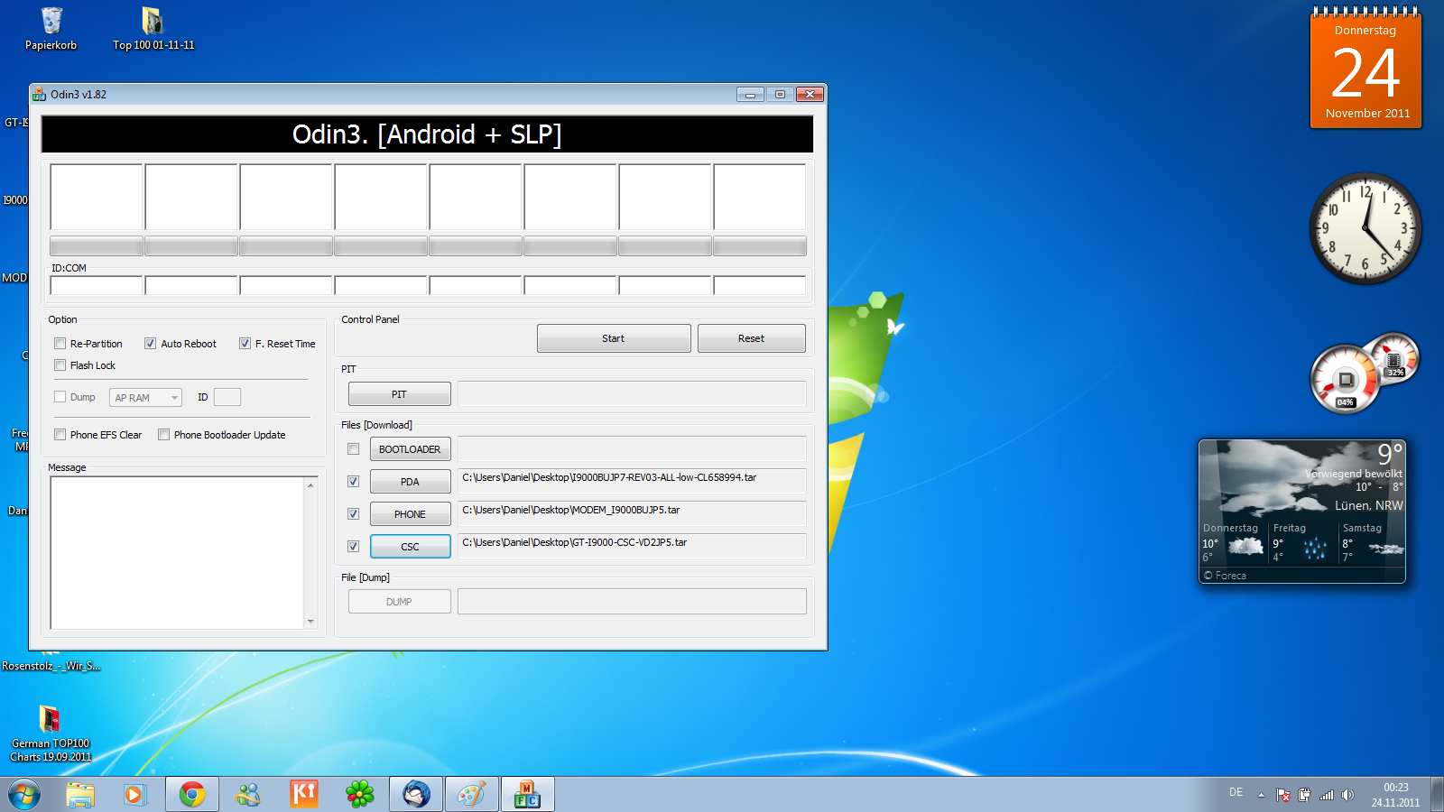Enable Phone Bootloader Update checkbox
This screenshot has height=812, width=1444.
click(x=164, y=435)
